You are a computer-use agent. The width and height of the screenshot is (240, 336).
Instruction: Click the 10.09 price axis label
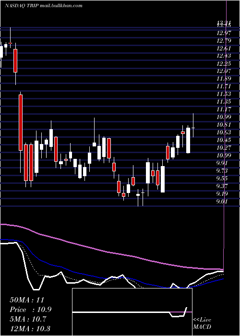coord(224,156)
